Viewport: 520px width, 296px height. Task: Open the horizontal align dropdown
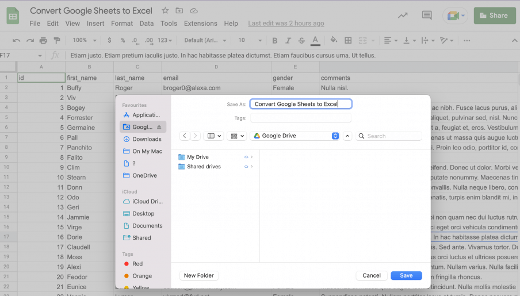point(391,40)
